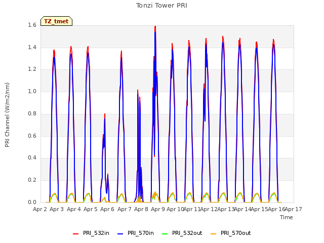Click the blue PRI_570in legend swatch
Screen dimensions: 324x243
tap(120, 234)
